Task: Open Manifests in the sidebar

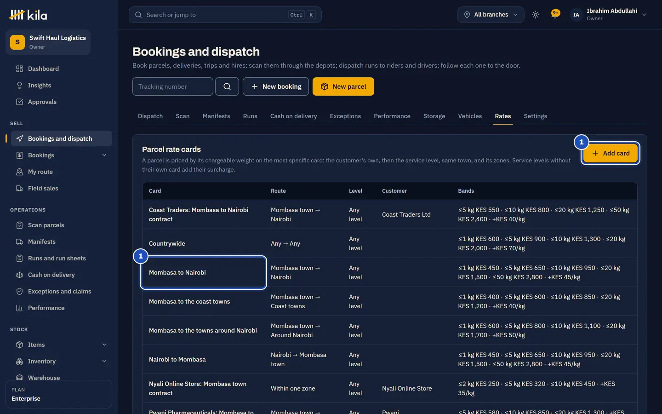Action: point(61,241)
